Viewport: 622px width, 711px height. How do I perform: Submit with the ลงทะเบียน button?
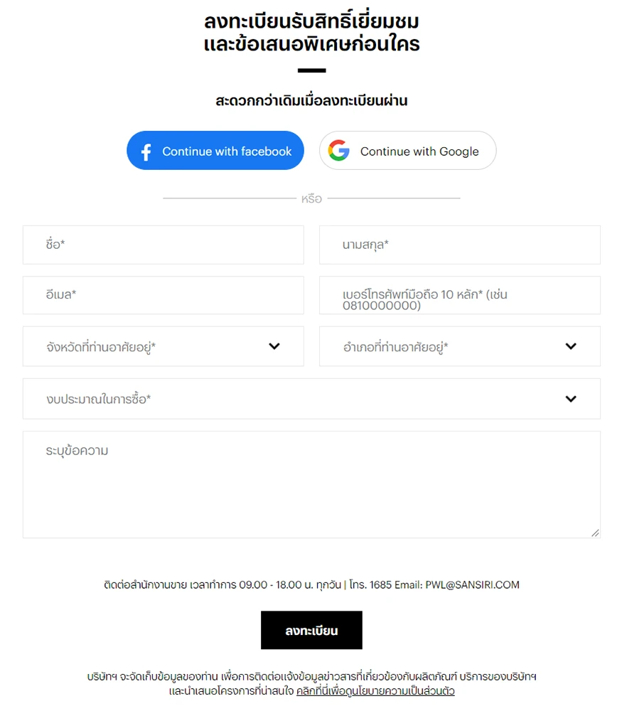click(311, 630)
